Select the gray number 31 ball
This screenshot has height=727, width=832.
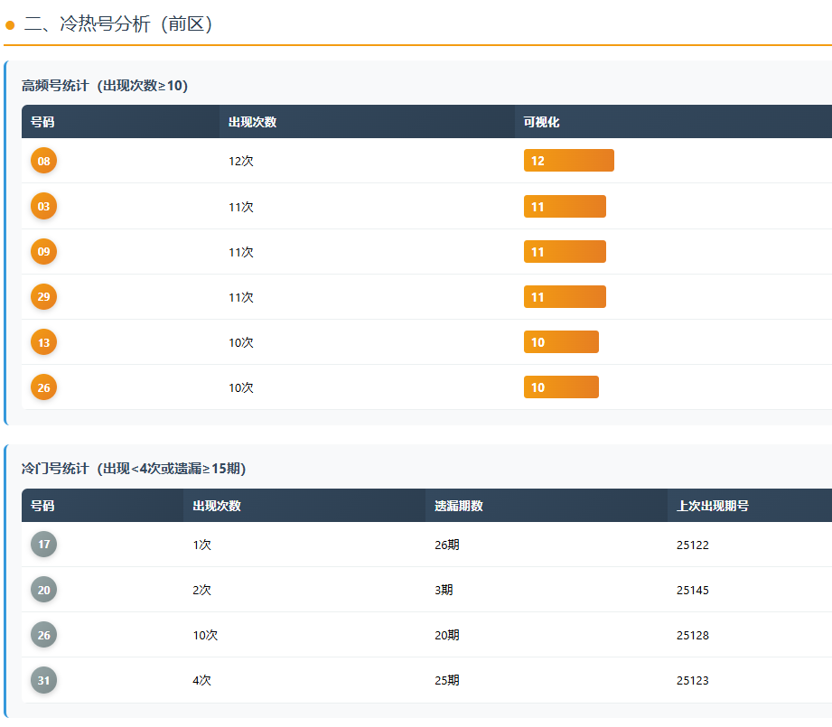pyautogui.click(x=43, y=680)
